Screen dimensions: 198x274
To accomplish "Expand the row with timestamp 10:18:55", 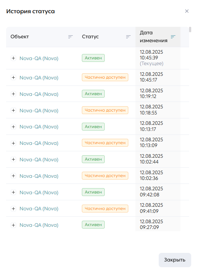I will (x=14, y=110).
